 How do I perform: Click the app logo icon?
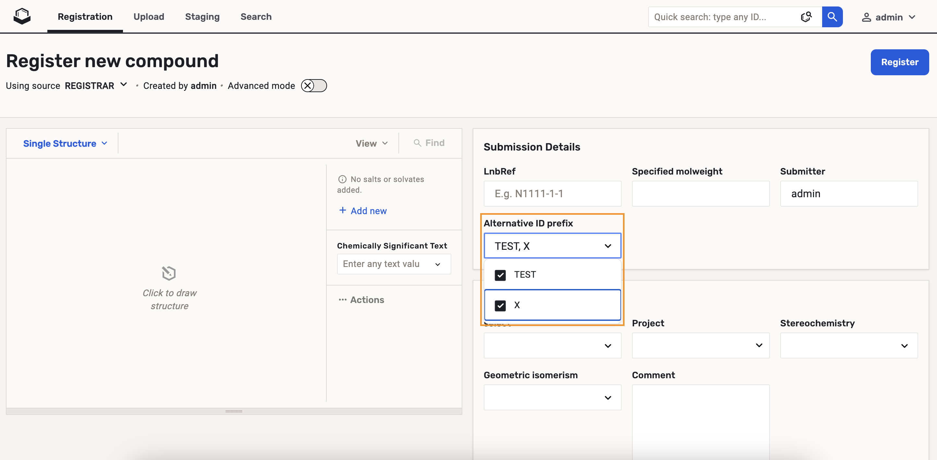point(22,16)
